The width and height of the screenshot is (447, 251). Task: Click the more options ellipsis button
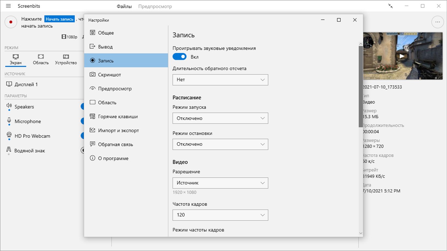437,22
